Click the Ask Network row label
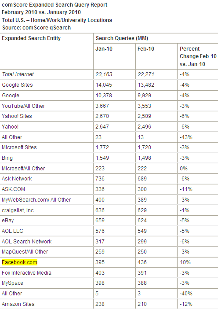This screenshot has height=309, width=218. tap(17, 179)
